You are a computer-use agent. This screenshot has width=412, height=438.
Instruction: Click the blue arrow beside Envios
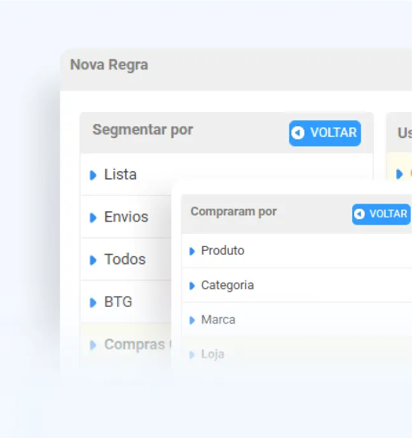93,218
